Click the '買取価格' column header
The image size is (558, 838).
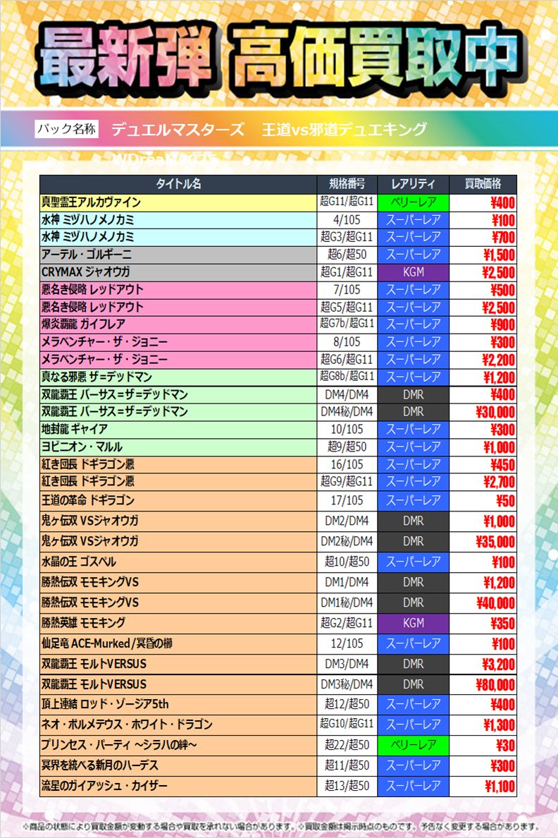(483, 184)
